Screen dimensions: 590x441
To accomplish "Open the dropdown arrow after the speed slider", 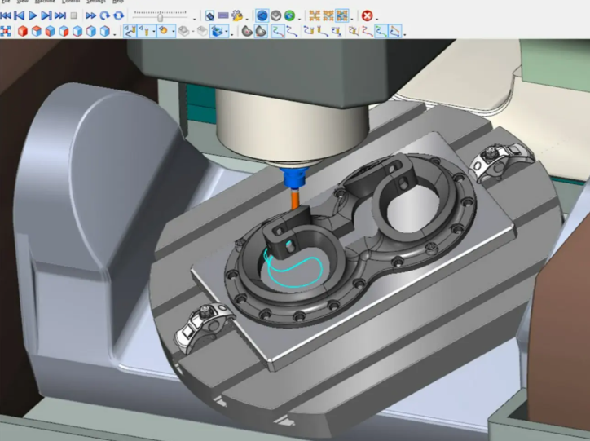I will (x=195, y=18).
